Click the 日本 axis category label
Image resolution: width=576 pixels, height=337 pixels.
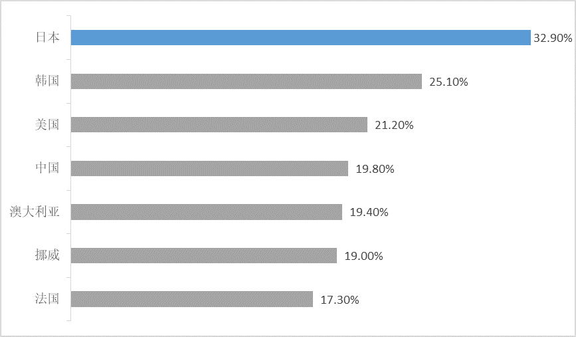pos(47,37)
